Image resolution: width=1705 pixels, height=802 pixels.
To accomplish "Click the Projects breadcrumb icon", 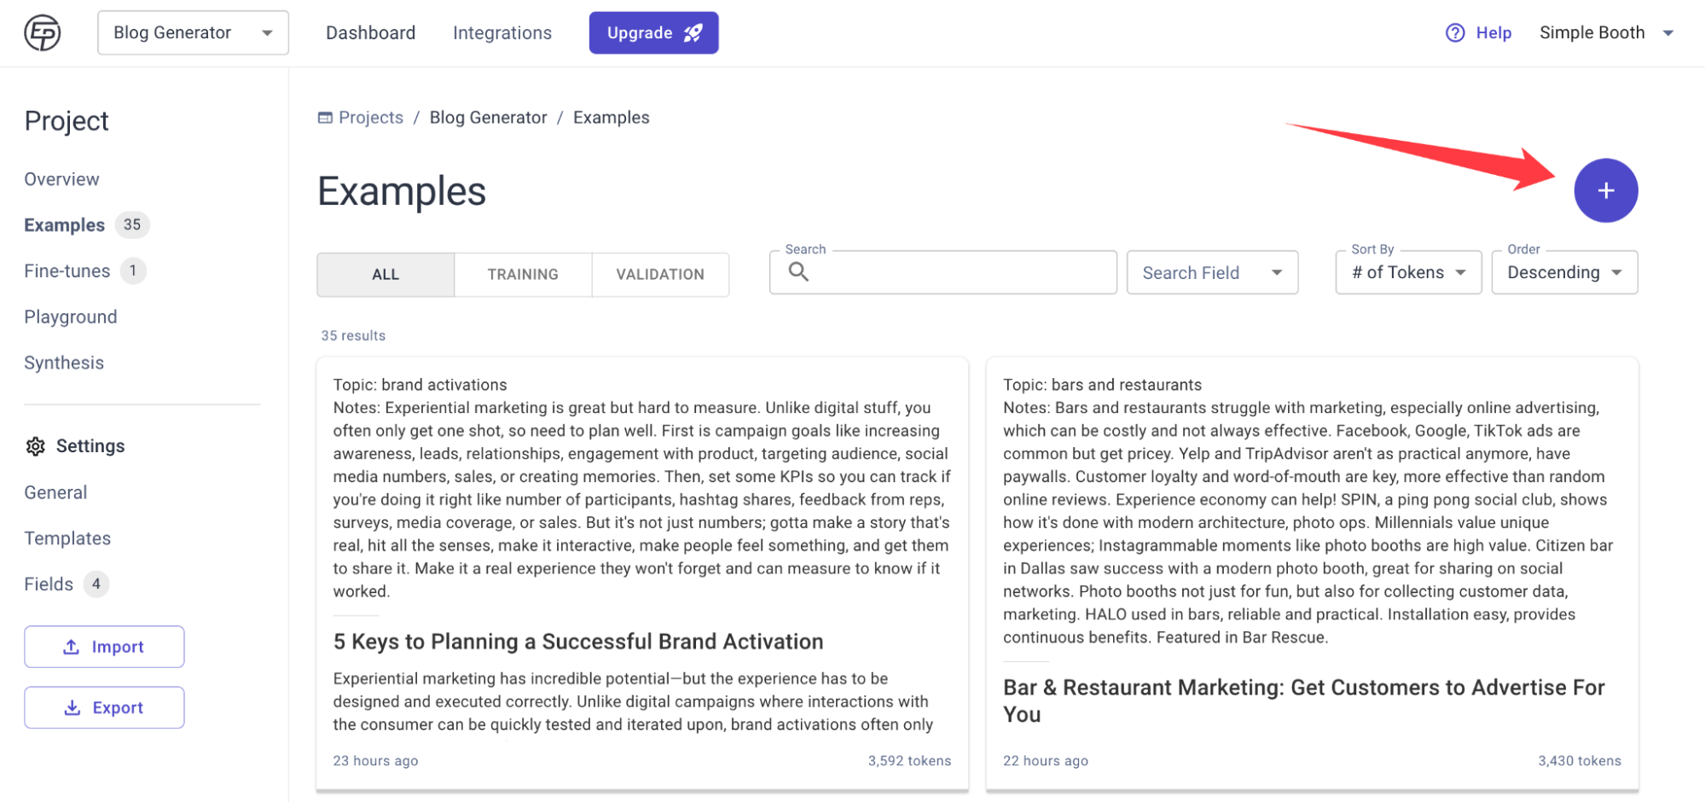I will coord(325,118).
